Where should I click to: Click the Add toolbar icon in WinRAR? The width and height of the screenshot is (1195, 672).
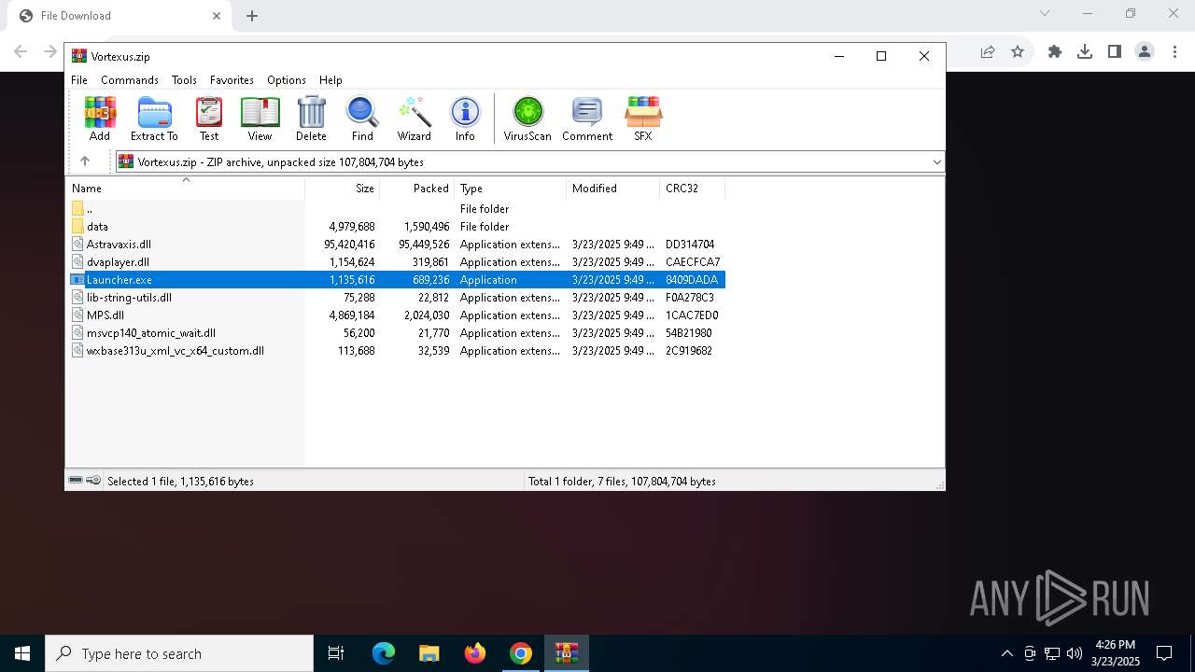tap(100, 119)
